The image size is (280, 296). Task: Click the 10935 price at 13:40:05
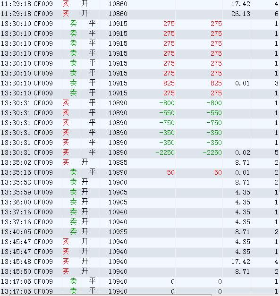[x=118, y=232]
